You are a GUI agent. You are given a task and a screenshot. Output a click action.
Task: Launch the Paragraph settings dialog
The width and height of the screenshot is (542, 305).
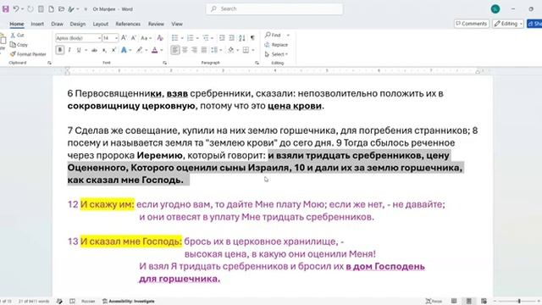[x=257, y=63]
